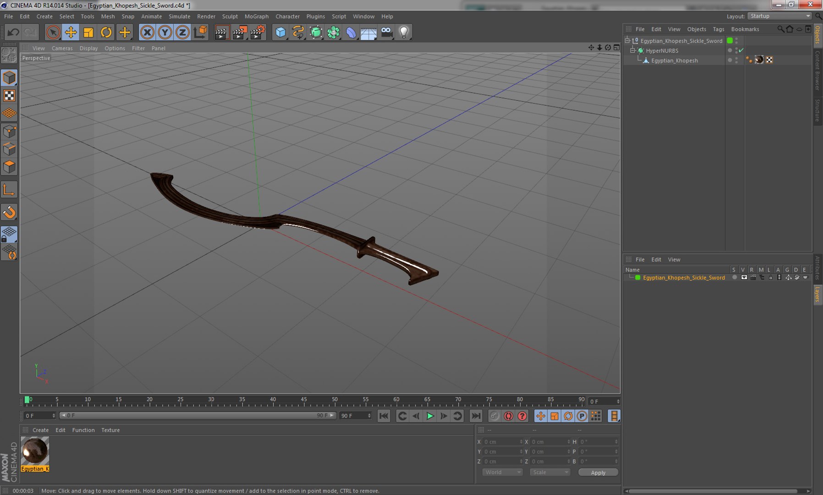Toggle the coordinate system icon
The width and height of the screenshot is (823, 495).
point(200,32)
